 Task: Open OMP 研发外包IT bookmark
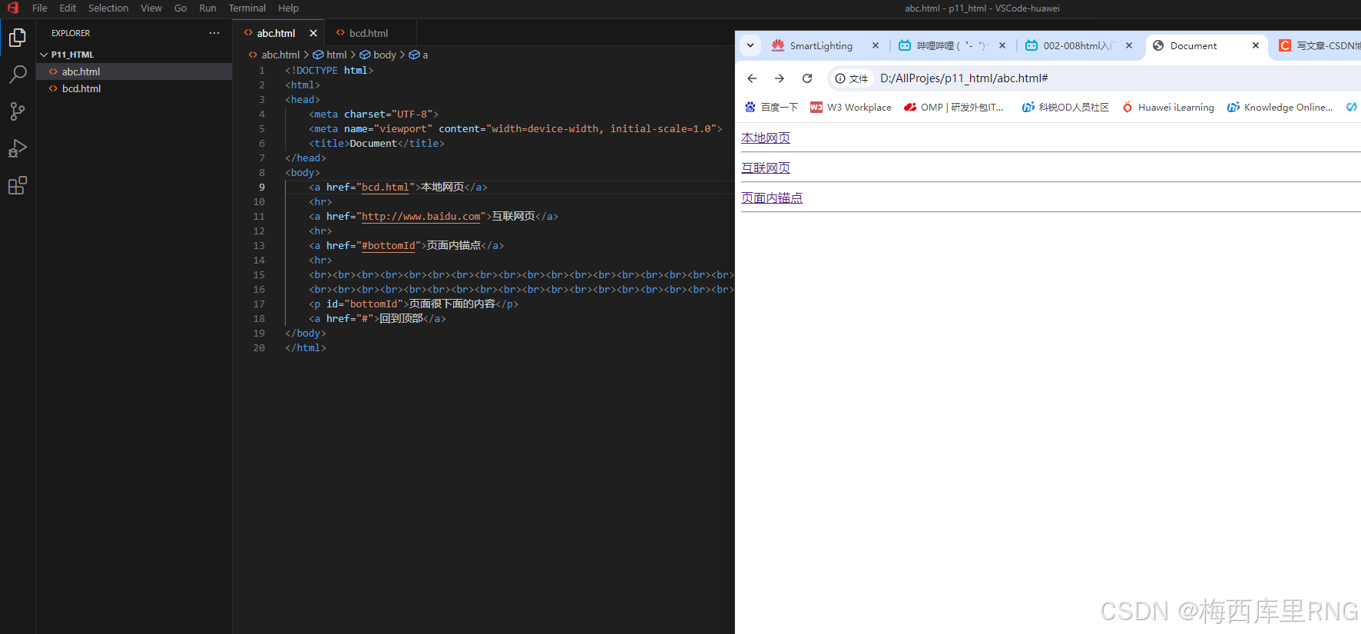(x=954, y=108)
